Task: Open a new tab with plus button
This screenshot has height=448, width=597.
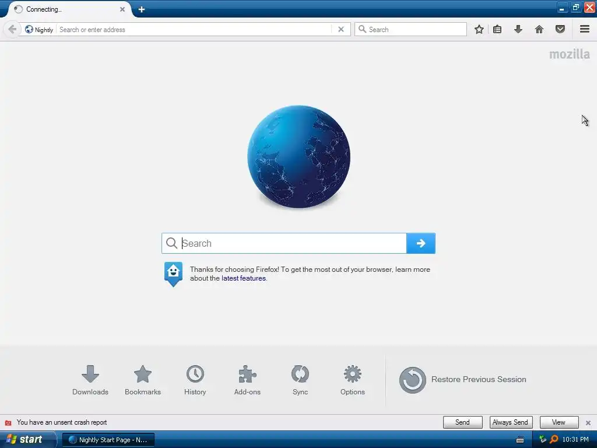Action: coord(142,9)
